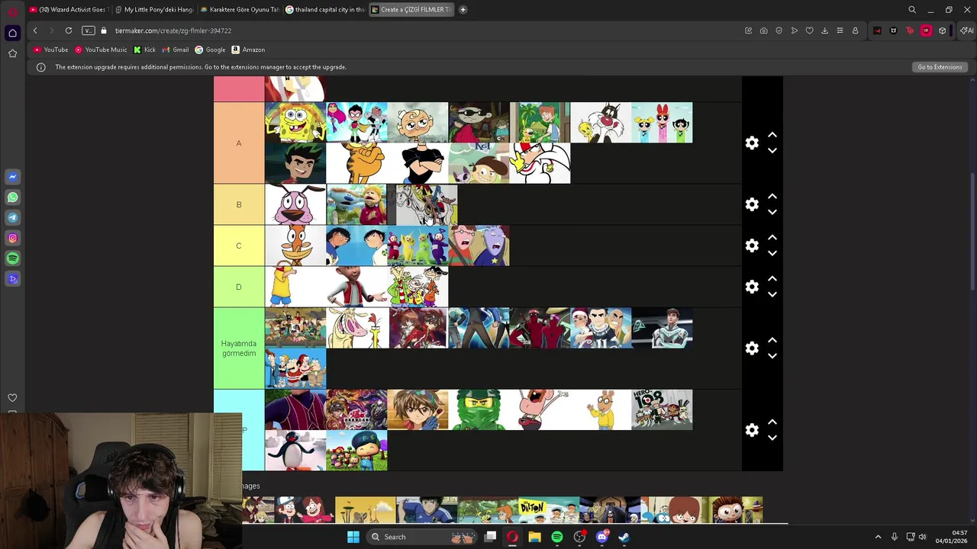Select Powerpuff Girls image in tier A

click(x=662, y=122)
